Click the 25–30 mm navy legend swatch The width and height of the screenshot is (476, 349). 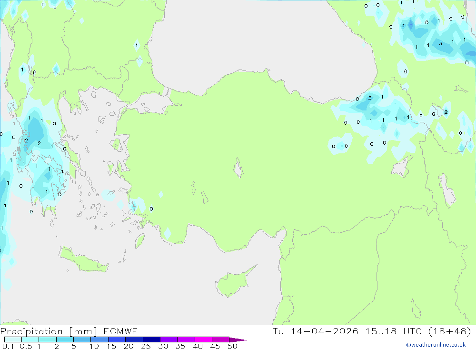[x=151, y=339]
